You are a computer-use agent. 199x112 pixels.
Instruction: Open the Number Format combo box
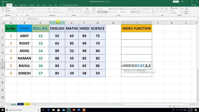[75, 9]
